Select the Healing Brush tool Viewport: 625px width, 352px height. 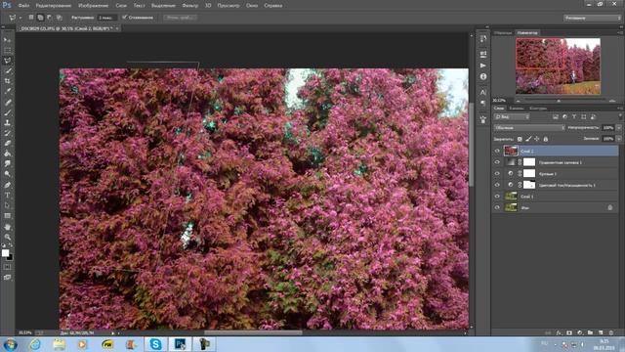(x=7, y=102)
